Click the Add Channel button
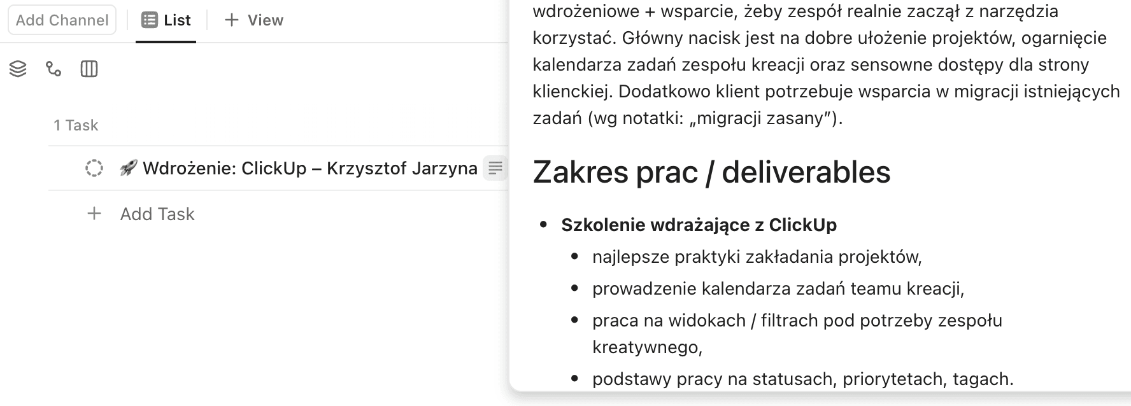 coord(62,20)
